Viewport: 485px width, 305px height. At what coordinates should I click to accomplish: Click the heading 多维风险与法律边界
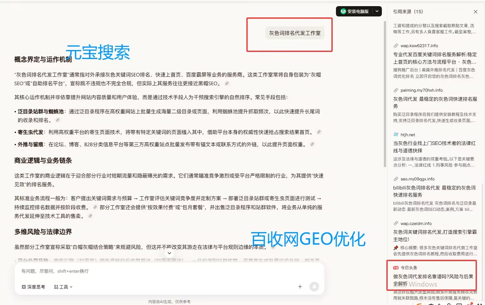(x=43, y=232)
